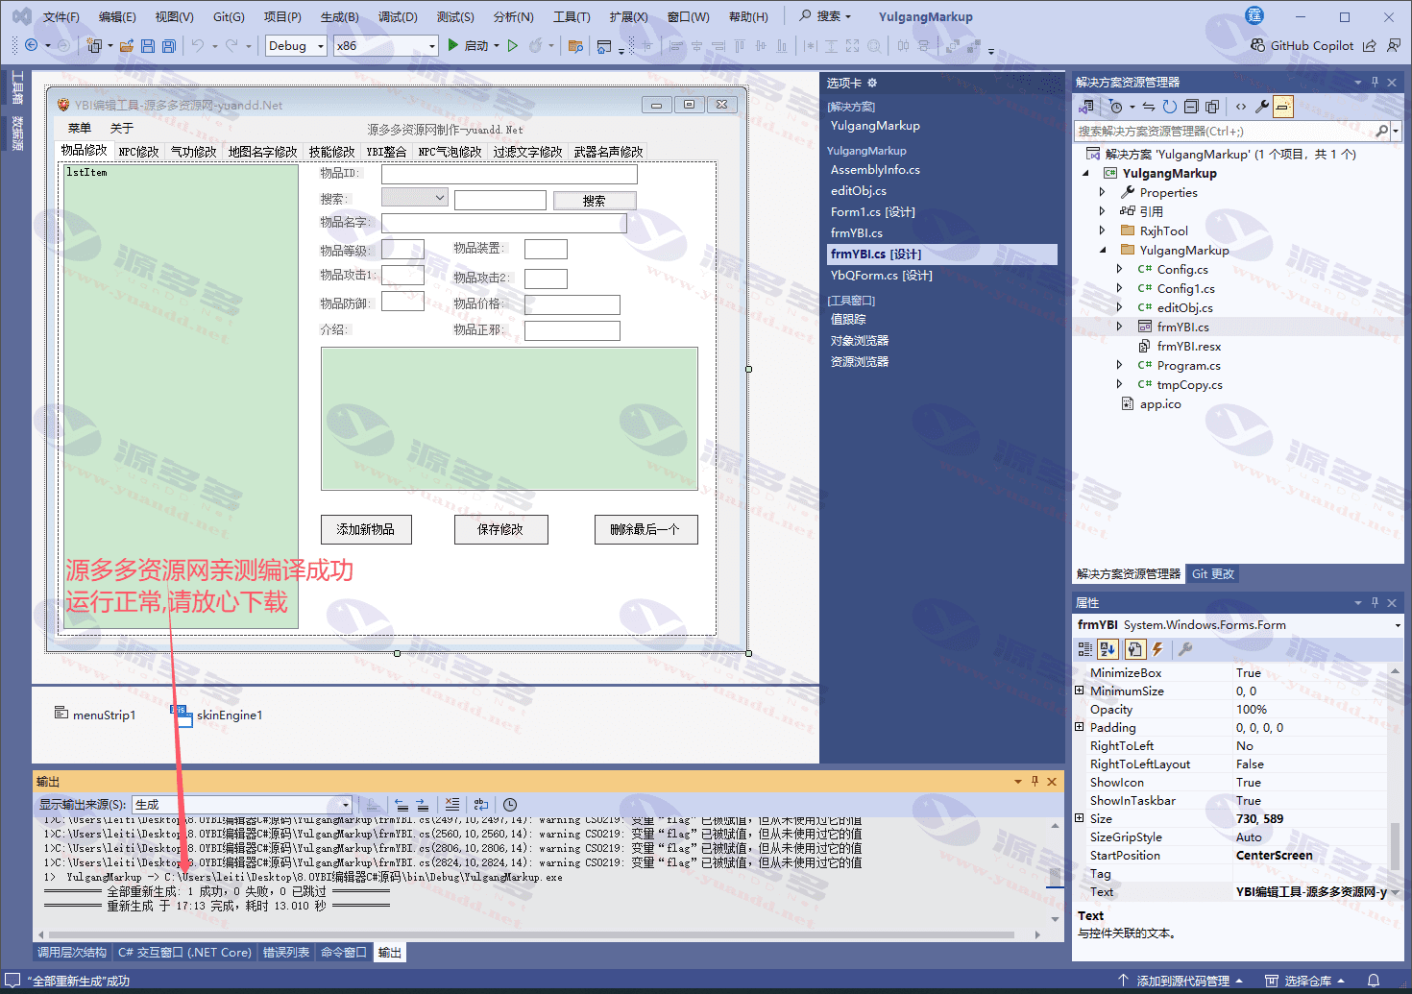
Task: Click the notification bell in status bar
Action: pyautogui.click(x=1374, y=981)
